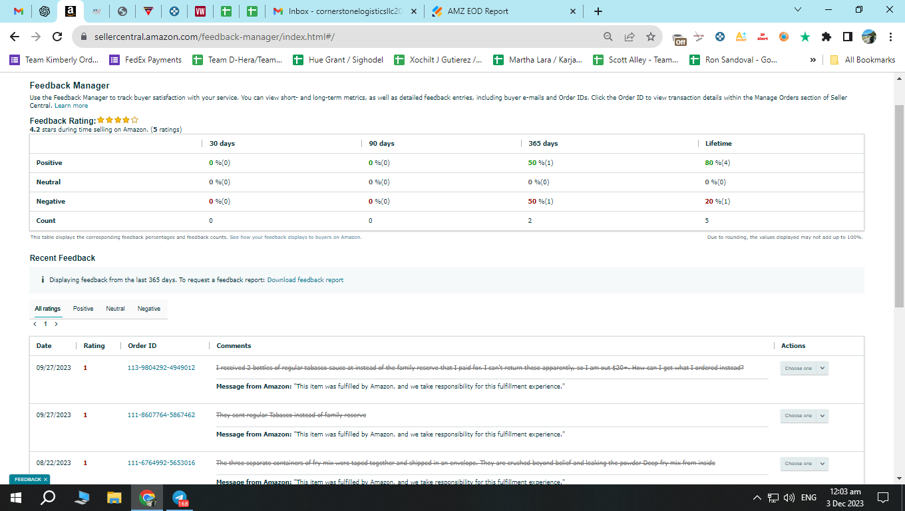Share this page from the address bar
Viewport: 905px width, 511px height.
(x=630, y=37)
